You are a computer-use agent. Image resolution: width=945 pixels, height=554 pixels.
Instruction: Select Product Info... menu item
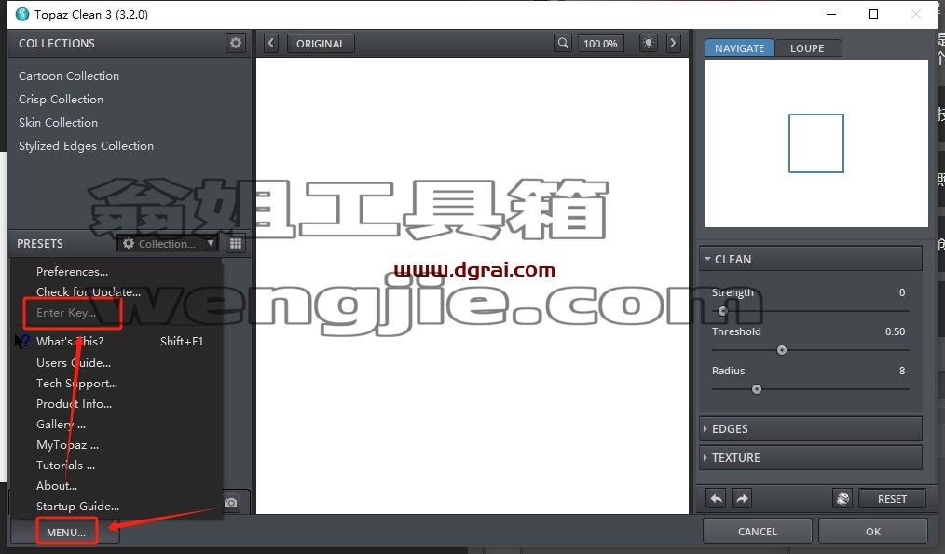pyautogui.click(x=75, y=403)
